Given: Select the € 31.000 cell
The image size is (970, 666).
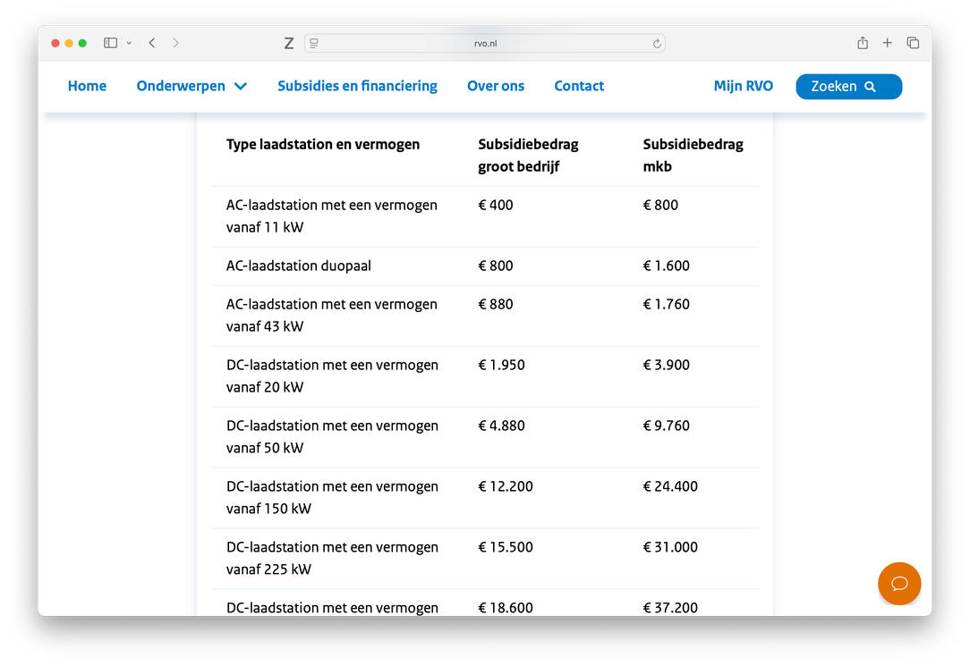Looking at the screenshot, I should tap(670, 547).
